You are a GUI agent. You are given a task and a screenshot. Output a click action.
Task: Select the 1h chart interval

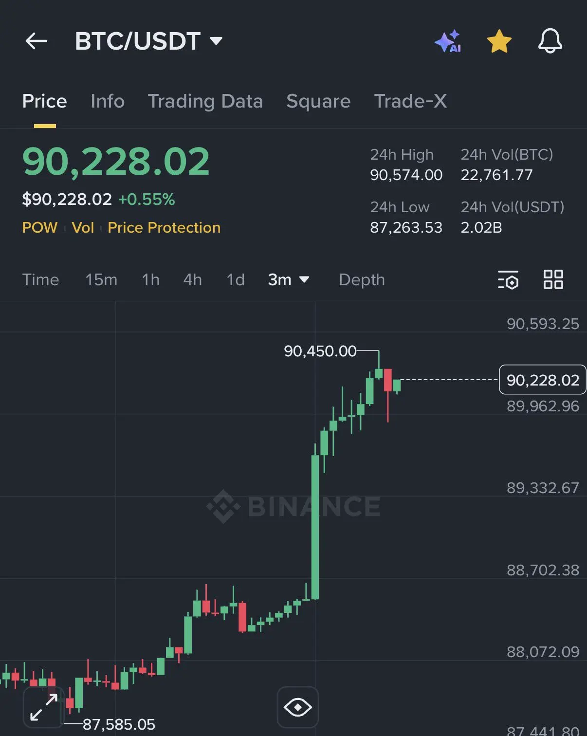(x=150, y=280)
